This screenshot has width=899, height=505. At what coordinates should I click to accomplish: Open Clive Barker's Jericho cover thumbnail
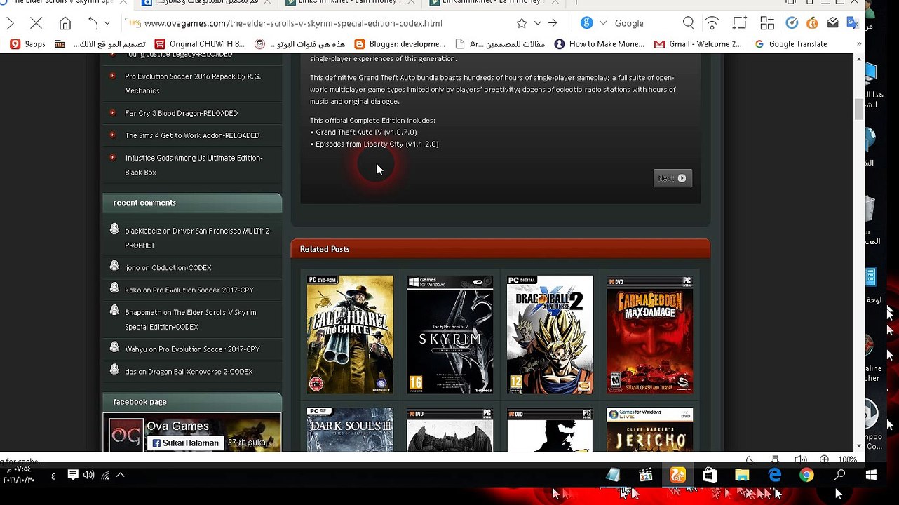tap(649, 429)
